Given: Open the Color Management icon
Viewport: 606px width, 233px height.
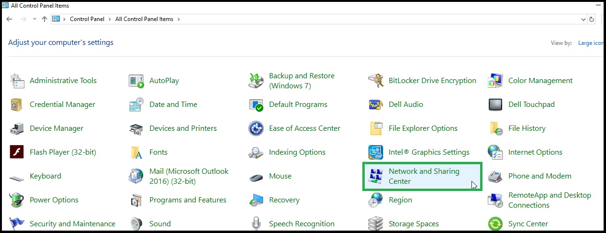Looking at the screenshot, I should click(495, 81).
